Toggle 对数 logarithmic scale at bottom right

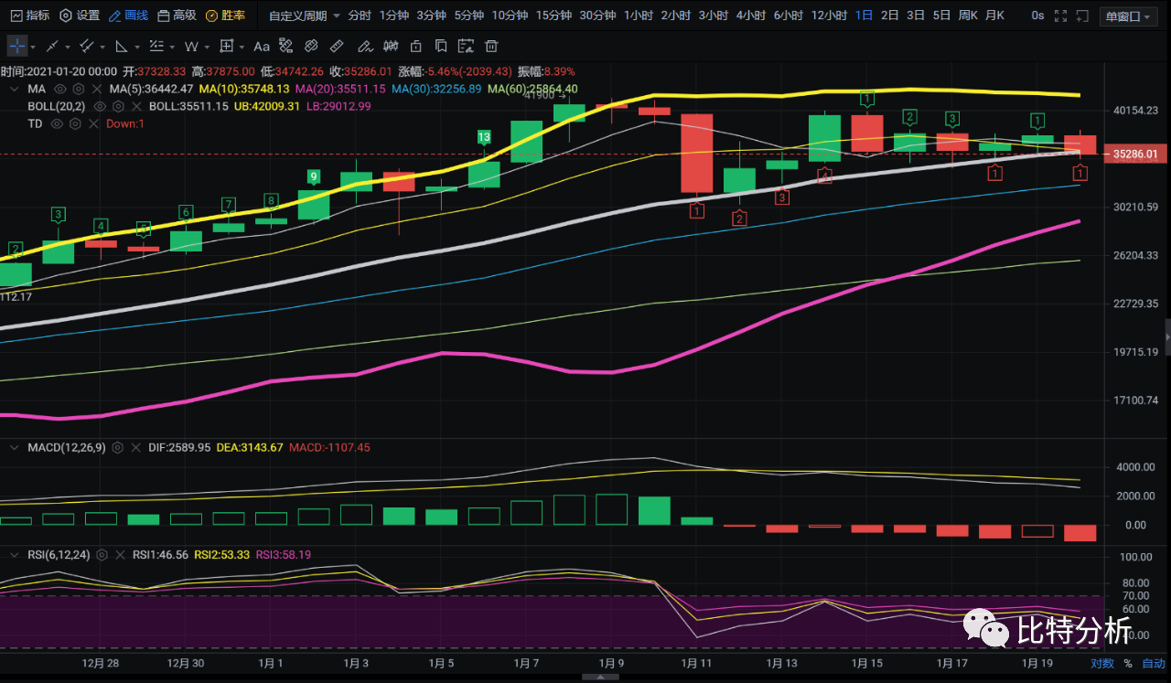1101,664
